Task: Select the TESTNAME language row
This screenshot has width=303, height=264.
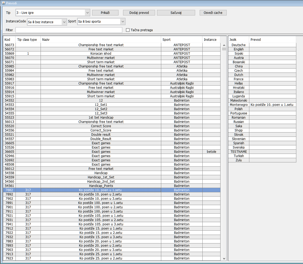Action: pos(262,152)
